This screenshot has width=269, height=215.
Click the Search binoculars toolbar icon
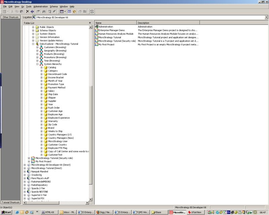click(44, 11)
